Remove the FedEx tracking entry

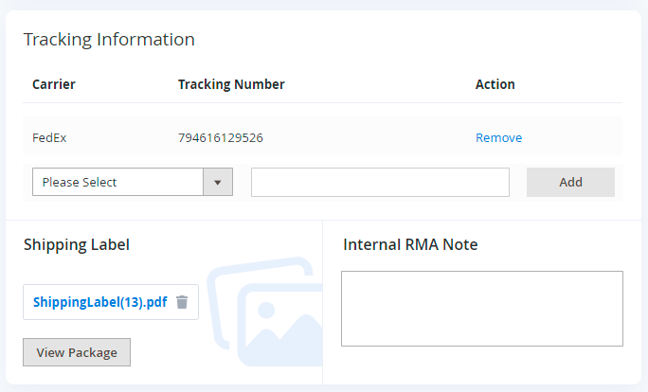click(x=498, y=137)
